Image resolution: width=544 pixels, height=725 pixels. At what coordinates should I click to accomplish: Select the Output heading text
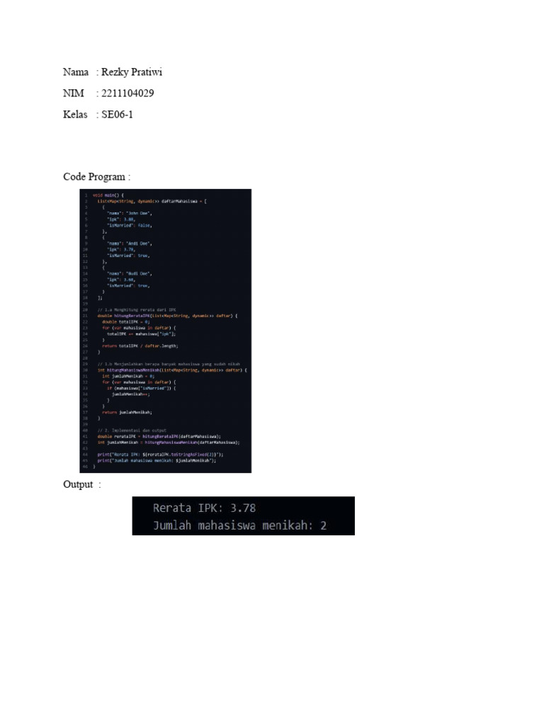tap(78, 484)
